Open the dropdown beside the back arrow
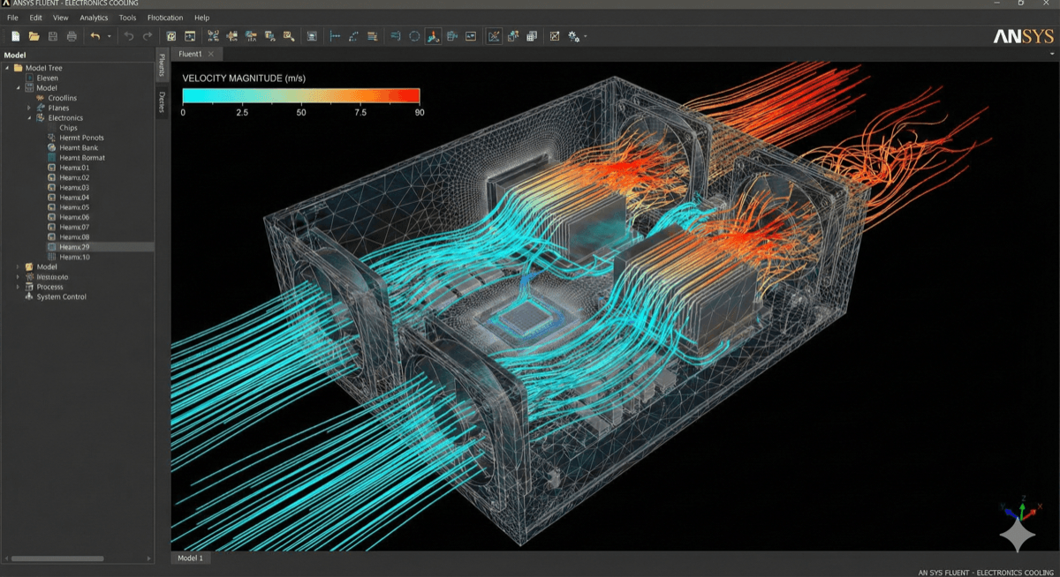Image resolution: width=1060 pixels, height=577 pixels. [110, 36]
